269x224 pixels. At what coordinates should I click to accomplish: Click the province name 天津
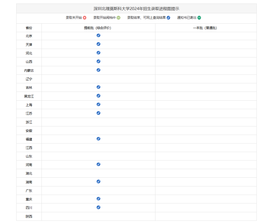29,45
